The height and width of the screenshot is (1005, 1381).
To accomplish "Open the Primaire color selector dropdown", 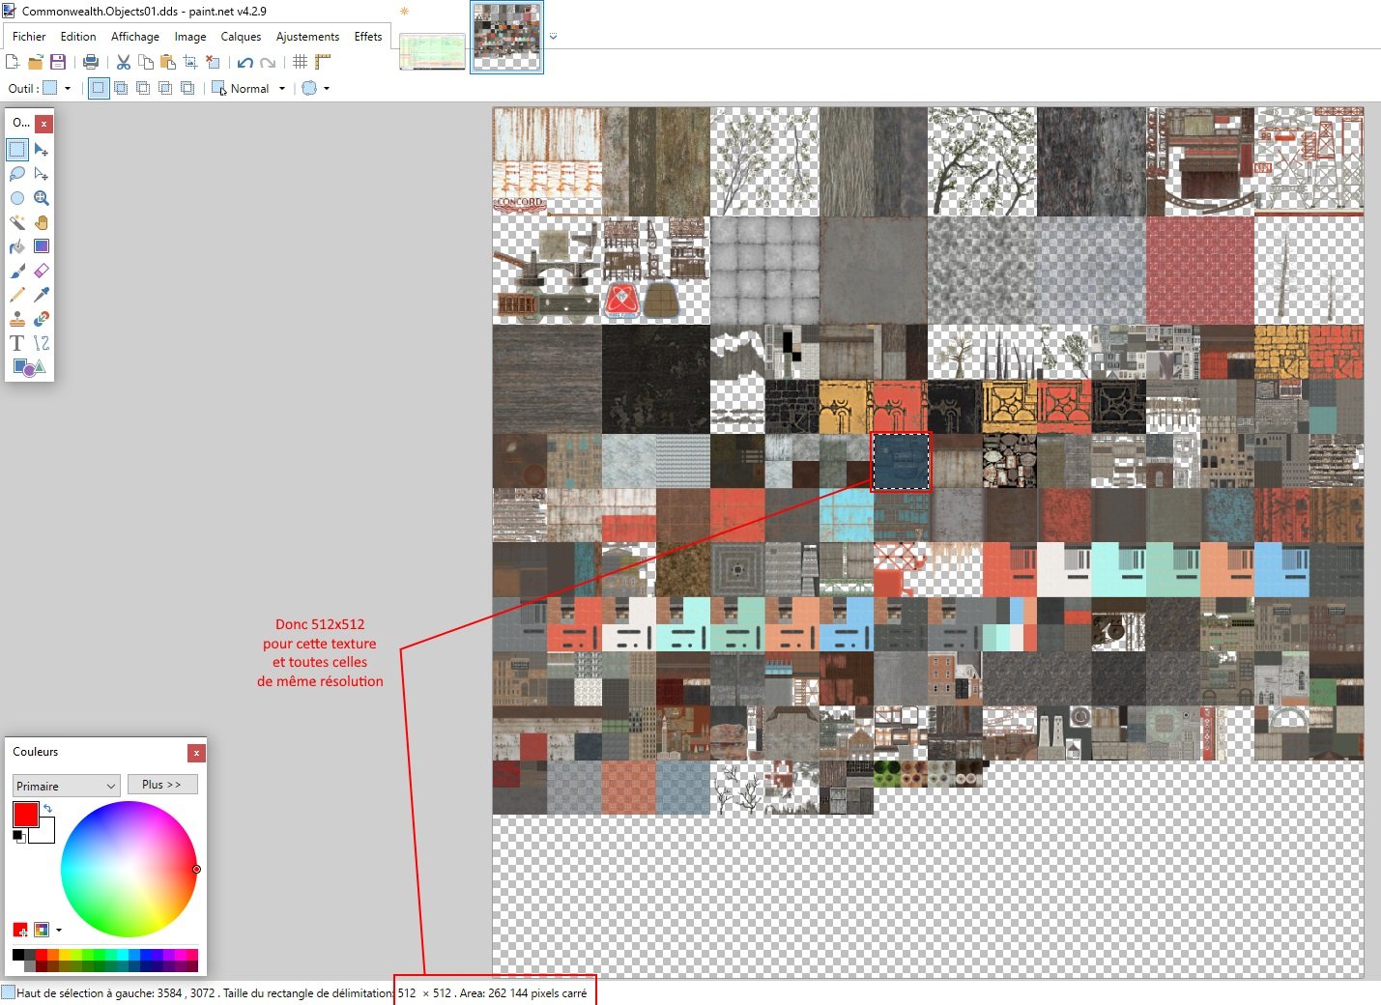I will click(x=67, y=786).
